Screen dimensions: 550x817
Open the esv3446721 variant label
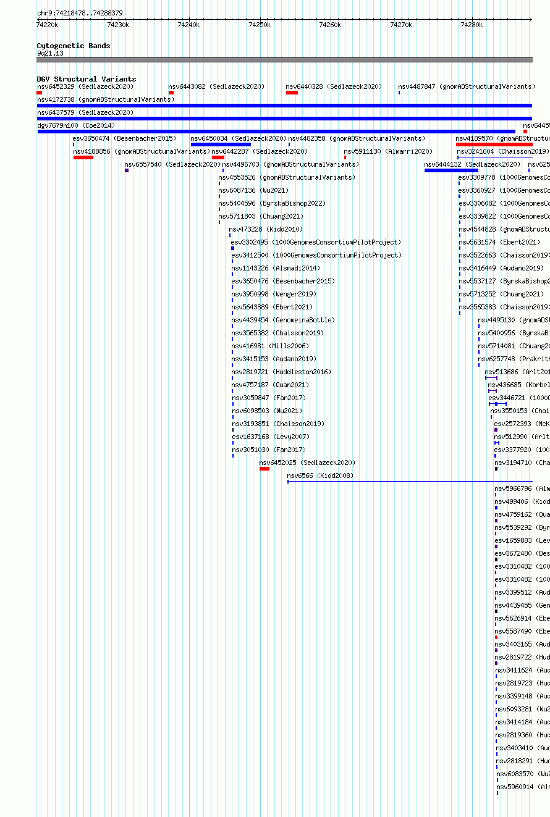[x=519, y=398]
